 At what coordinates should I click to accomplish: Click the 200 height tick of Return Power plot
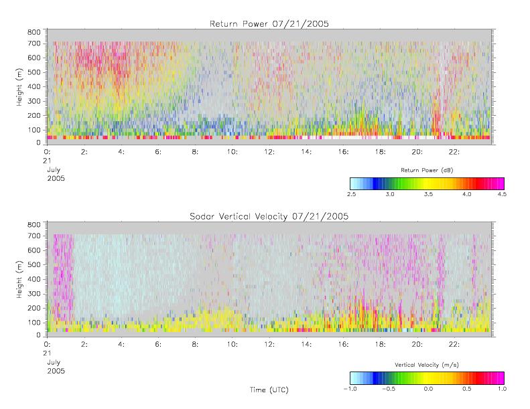[34, 116]
